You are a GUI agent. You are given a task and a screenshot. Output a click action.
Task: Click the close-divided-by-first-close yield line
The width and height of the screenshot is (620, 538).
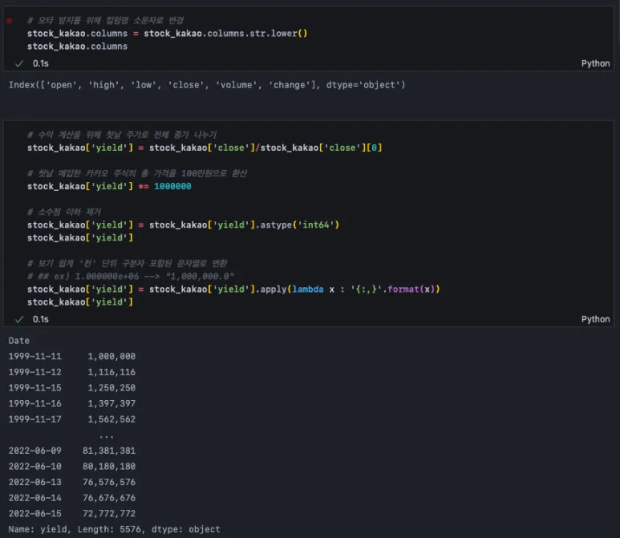[x=205, y=148]
